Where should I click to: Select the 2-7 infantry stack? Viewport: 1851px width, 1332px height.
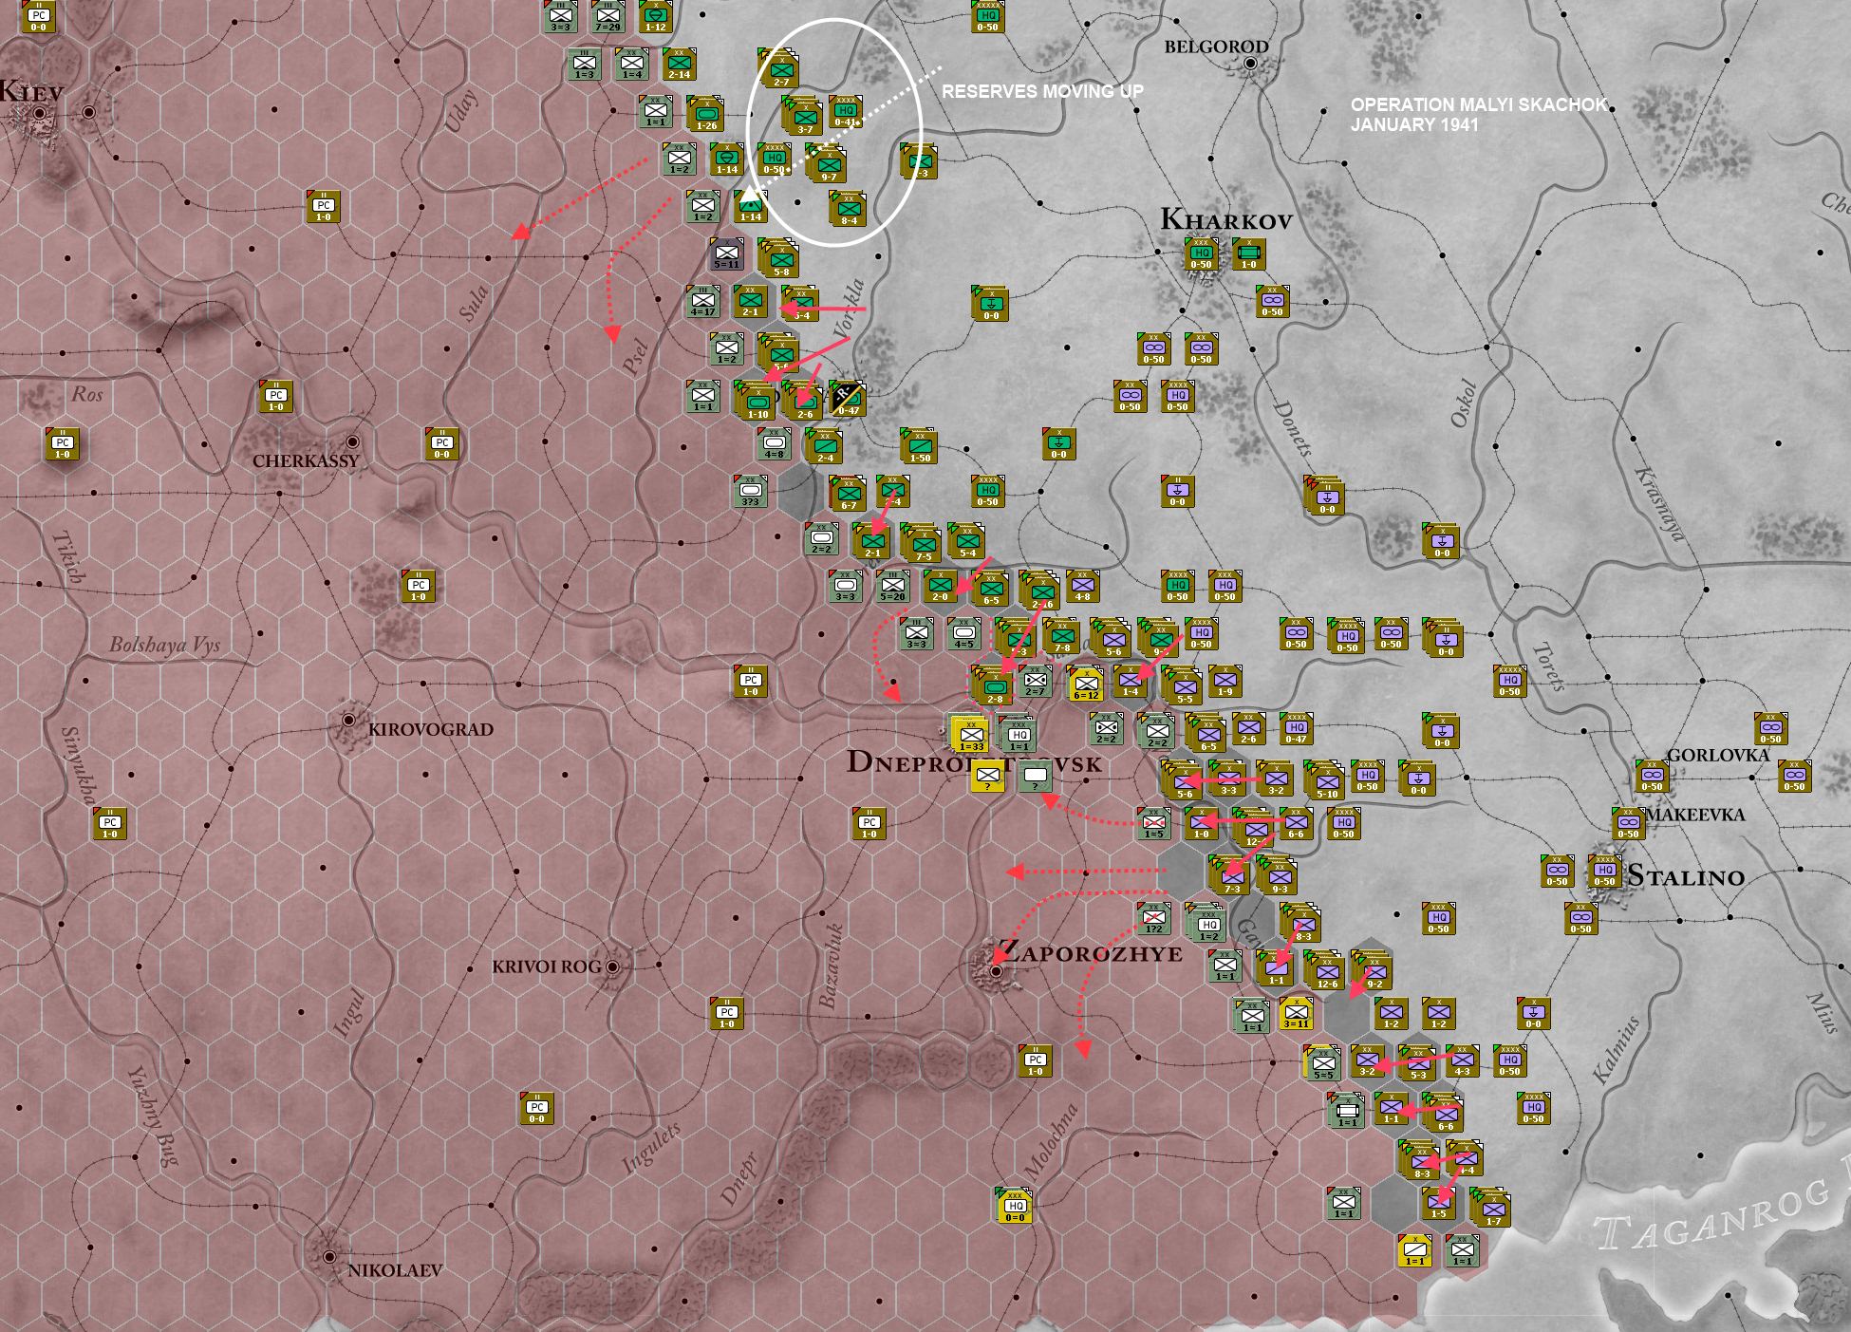coord(779,68)
